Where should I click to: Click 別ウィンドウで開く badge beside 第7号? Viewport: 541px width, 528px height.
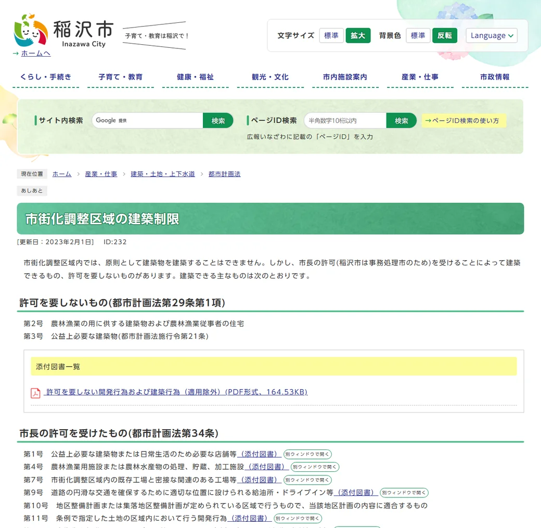[307, 480]
